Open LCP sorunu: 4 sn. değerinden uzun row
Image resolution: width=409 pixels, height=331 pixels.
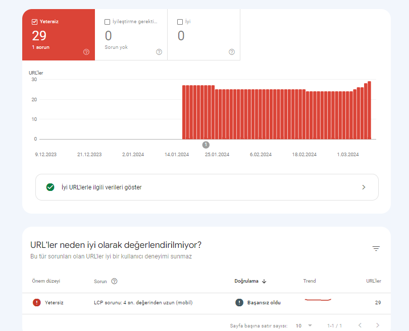pos(207,303)
